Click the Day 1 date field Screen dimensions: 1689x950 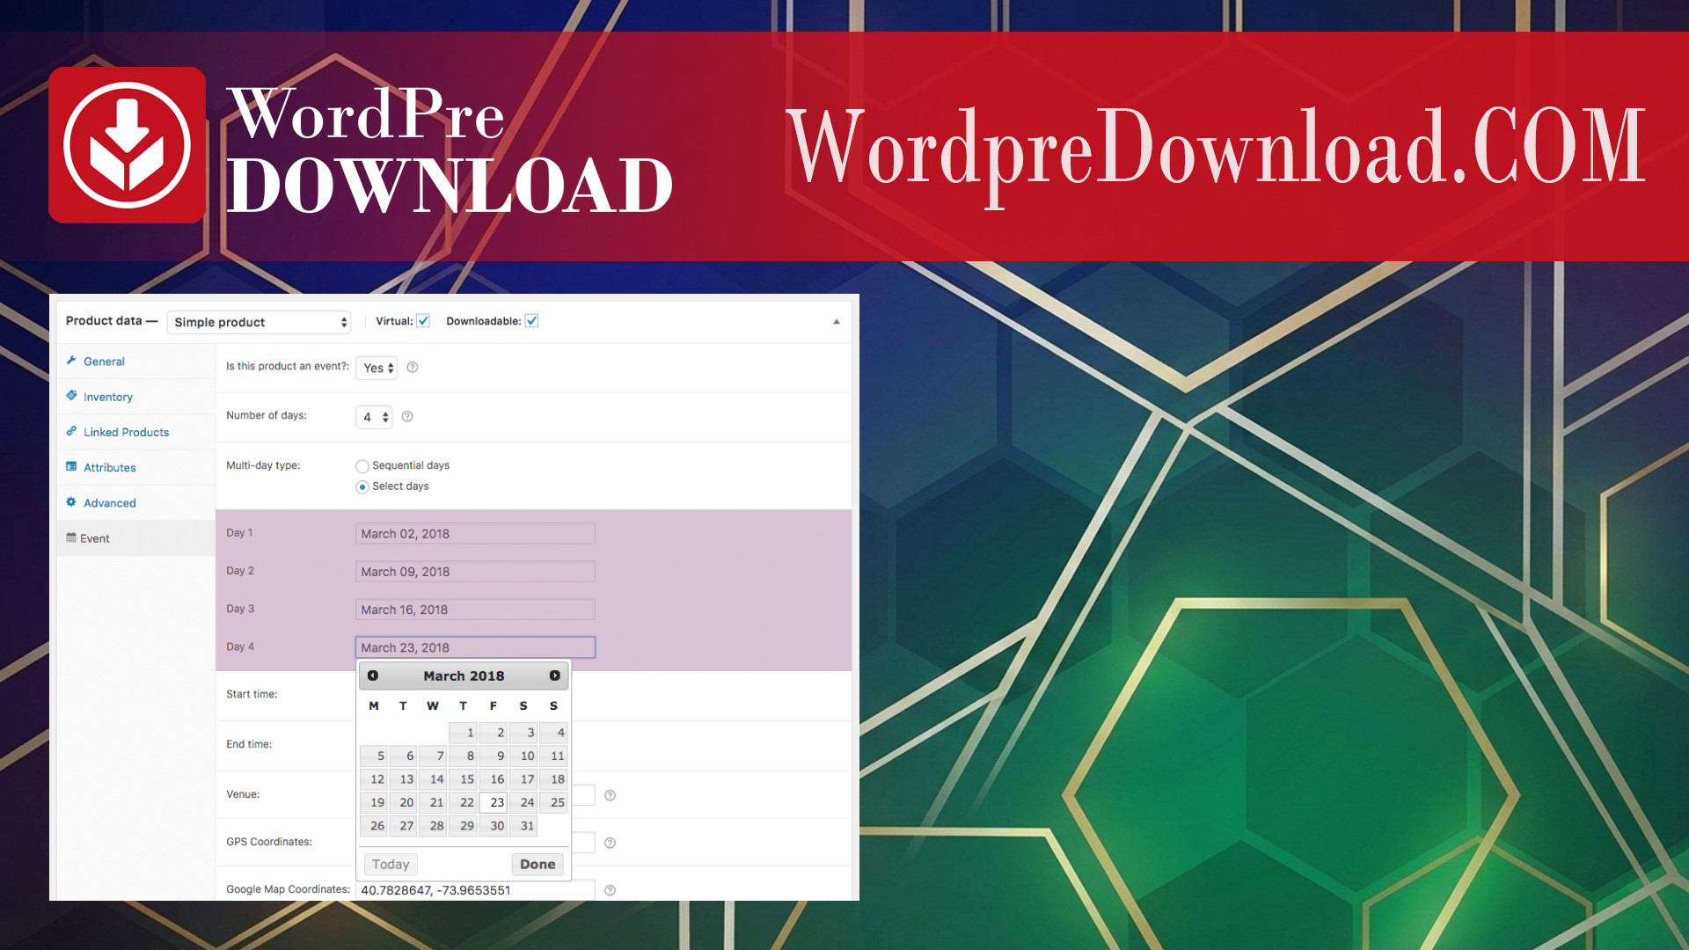(475, 534)
